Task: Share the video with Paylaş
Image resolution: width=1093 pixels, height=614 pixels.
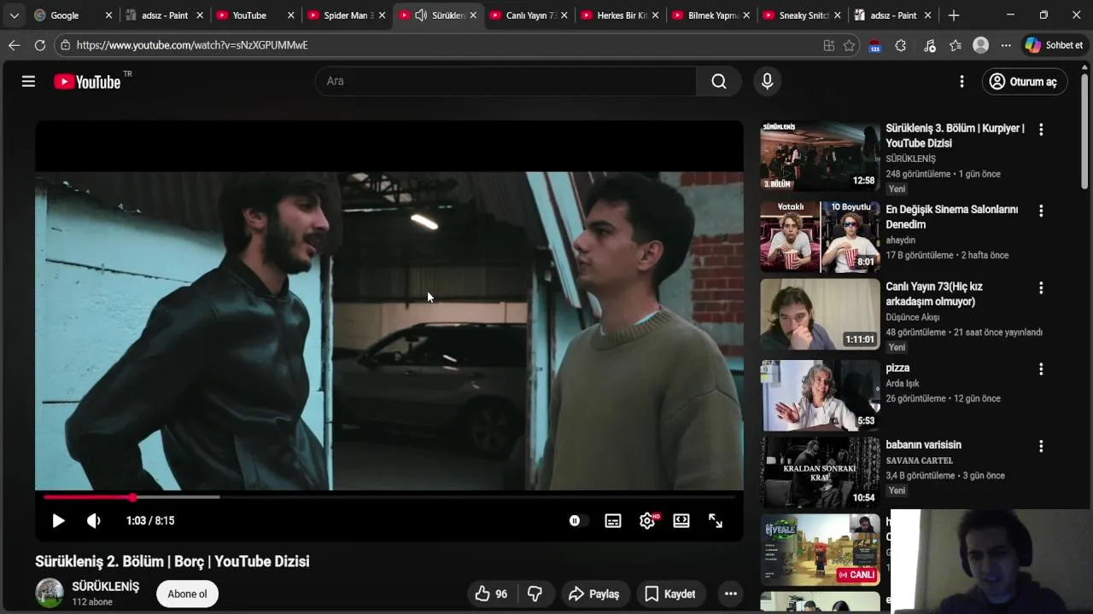Action: point(594,594)
